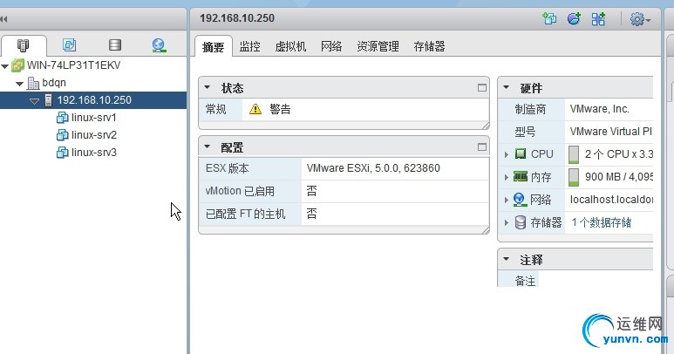Screen dimensions: 674x354
Task: Click the 警告 status text
Action: pos(280,109)
